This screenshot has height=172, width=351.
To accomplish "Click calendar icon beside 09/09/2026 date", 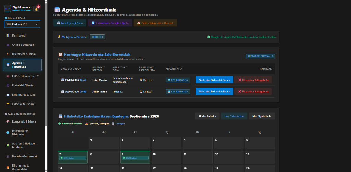I will (x=63, y=91).
